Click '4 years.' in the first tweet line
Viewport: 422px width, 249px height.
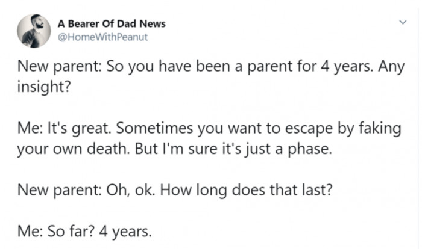click(x=347, y=66)
